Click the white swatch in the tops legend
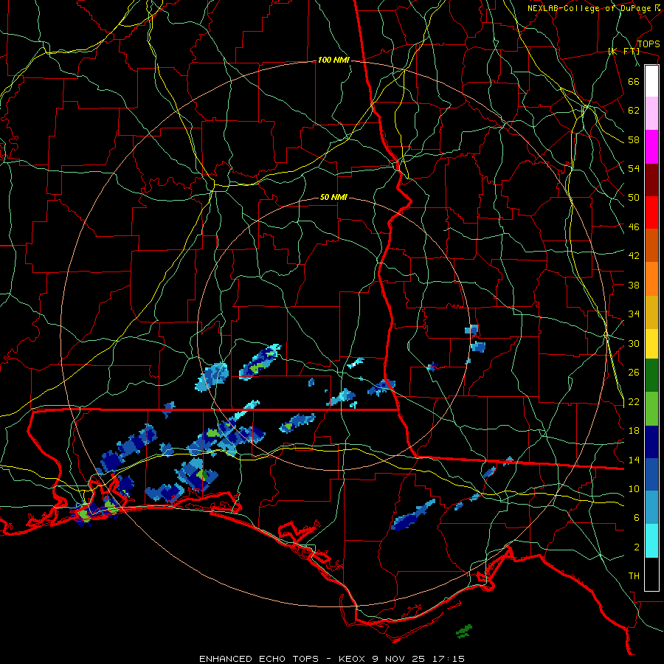 pos(651,81)
